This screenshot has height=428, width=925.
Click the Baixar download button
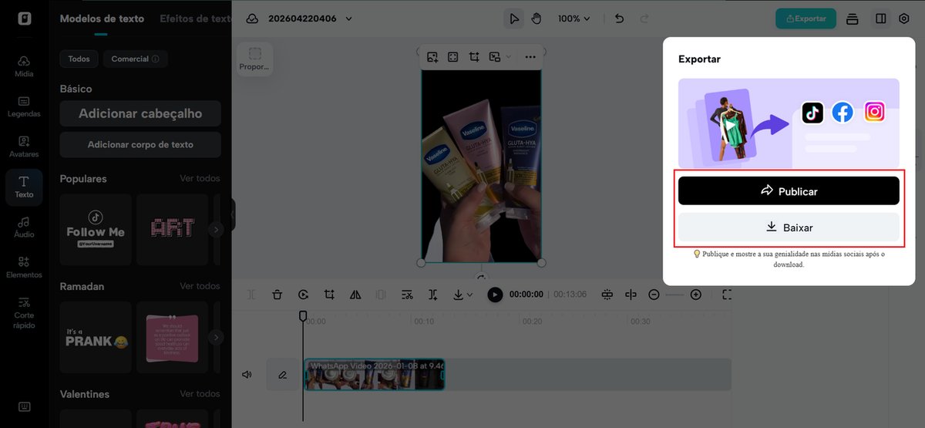789,227
